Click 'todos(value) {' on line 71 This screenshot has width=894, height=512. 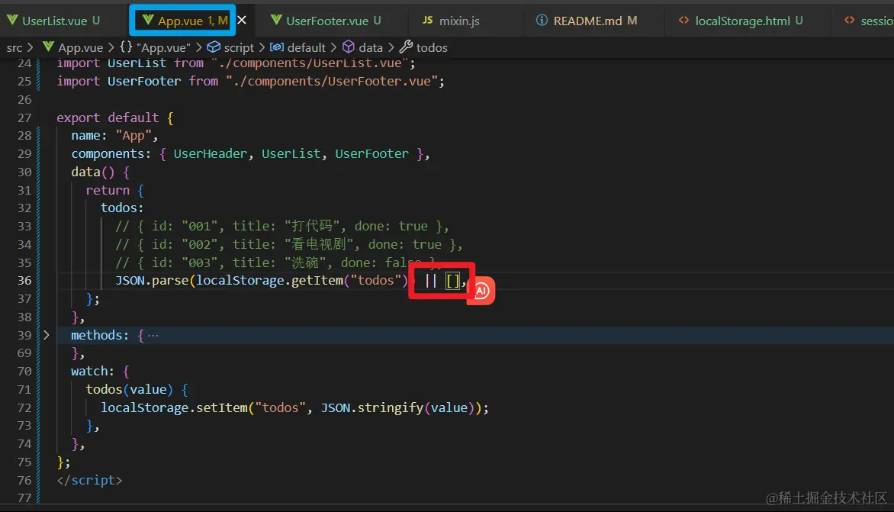[x=137, y=389]
